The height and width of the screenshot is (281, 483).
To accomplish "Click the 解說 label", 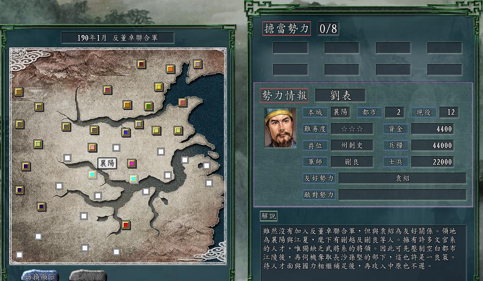I will click(x=268, y=216).
